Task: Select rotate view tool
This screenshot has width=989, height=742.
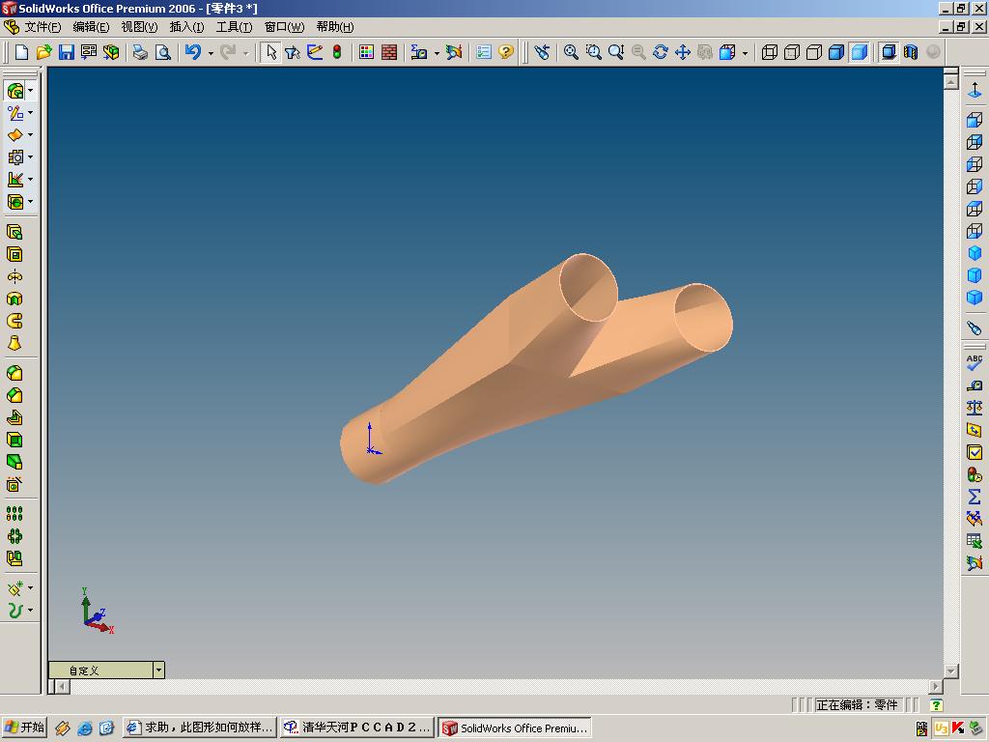Action: pyautogui.click(x=661, y=52)
